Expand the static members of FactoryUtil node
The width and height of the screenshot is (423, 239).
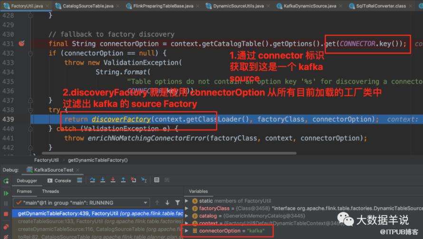tap(186, 201)
